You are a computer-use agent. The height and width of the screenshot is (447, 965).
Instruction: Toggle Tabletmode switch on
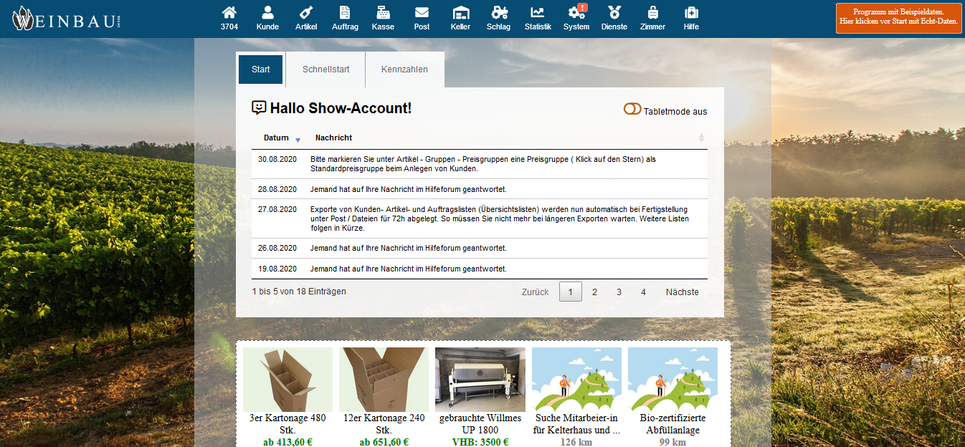[x=632, y=110]
